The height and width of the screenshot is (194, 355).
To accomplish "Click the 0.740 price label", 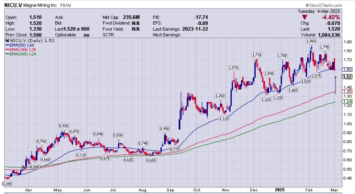I will (x=143, y=143).
